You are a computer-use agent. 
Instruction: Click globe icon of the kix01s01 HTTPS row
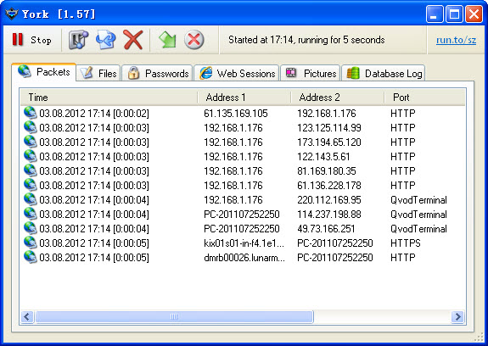click(31, 243)
